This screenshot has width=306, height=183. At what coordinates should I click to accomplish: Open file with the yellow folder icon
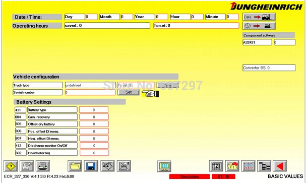[75, 166]
